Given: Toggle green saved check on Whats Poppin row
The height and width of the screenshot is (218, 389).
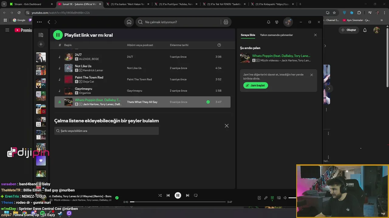Looking at the screenshot, I should pos(208,102).
